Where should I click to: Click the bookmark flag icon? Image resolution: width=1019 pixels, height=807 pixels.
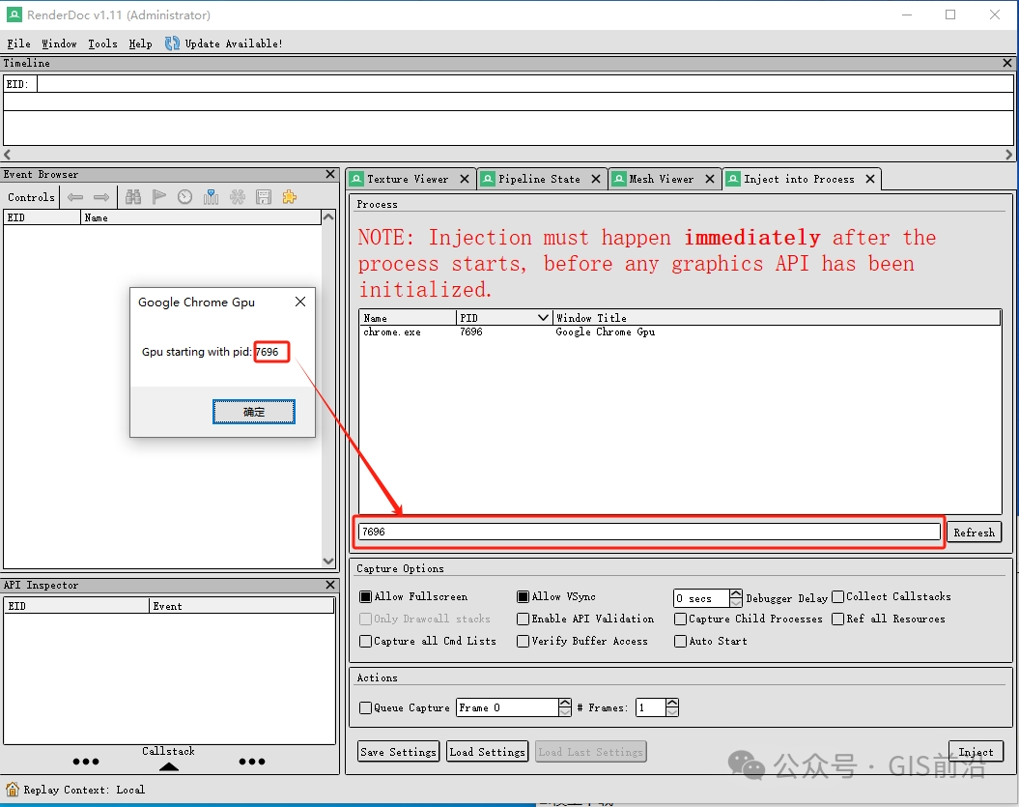(x=159, y=197)
